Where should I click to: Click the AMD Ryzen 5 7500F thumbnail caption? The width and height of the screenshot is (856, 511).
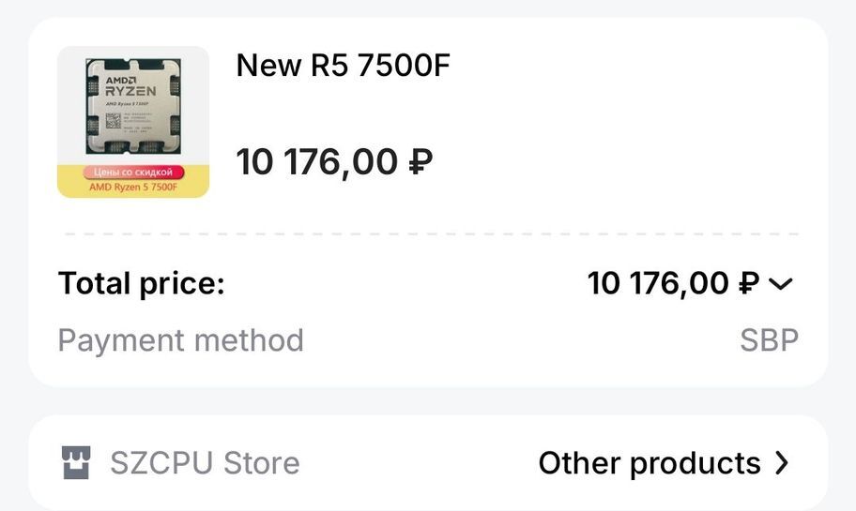pos(132,188)
